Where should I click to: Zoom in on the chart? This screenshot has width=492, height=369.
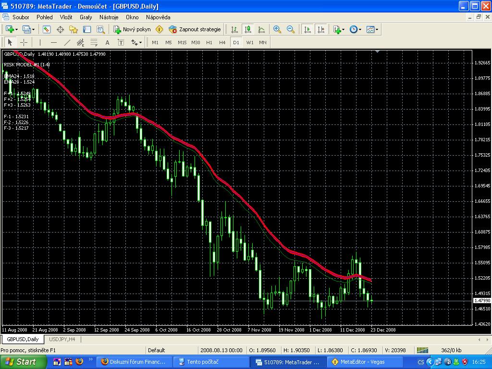(277, 29)
